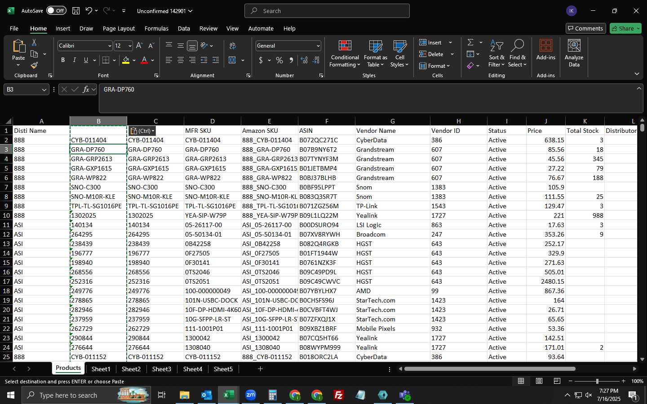Click the Borders icon

[106, 60]
